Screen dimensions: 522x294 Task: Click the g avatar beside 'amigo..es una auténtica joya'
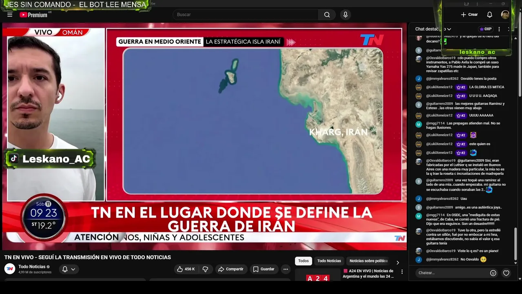[x=418, y=207]
